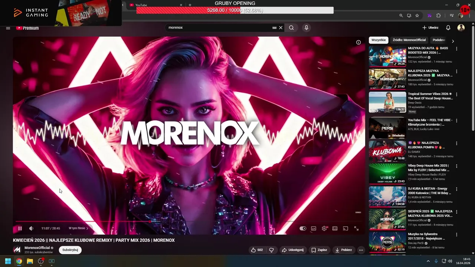Open the "MUZYKA DO AUTA" video thumbnail

387,56
